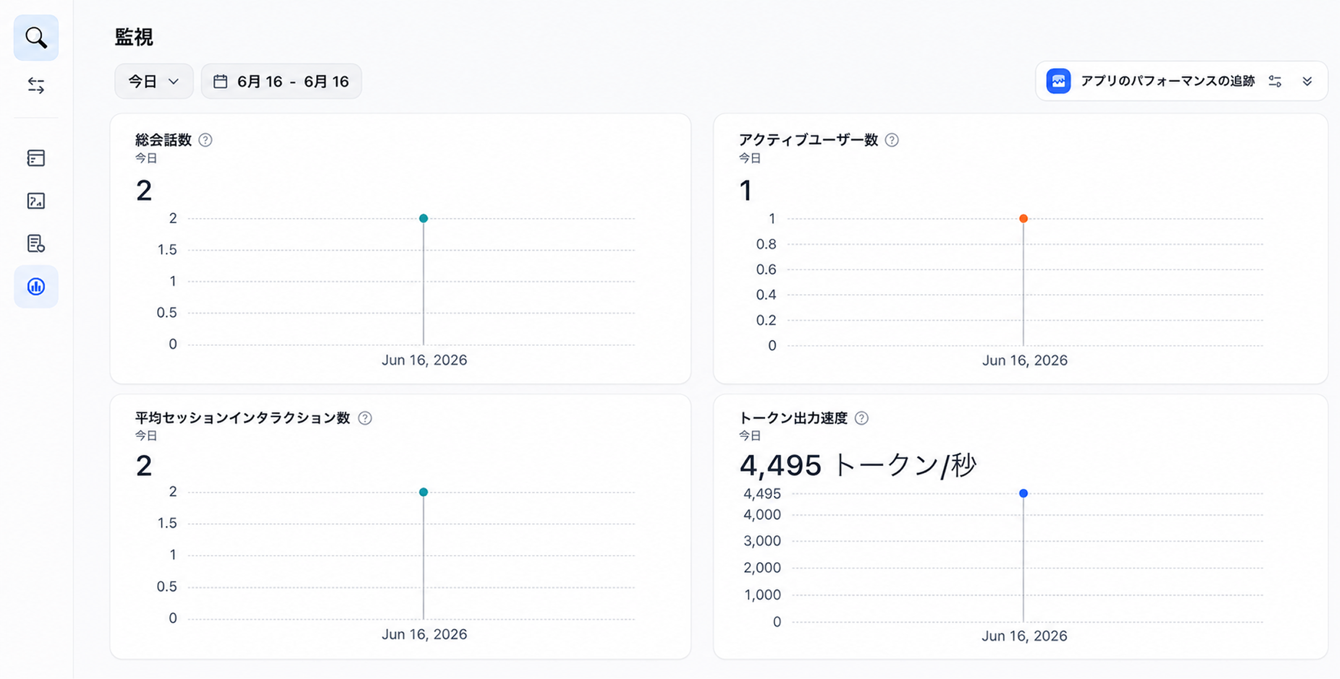Click help icon beside 平均セッションインタラクション数
The image size is (1340, 679).
365,418
